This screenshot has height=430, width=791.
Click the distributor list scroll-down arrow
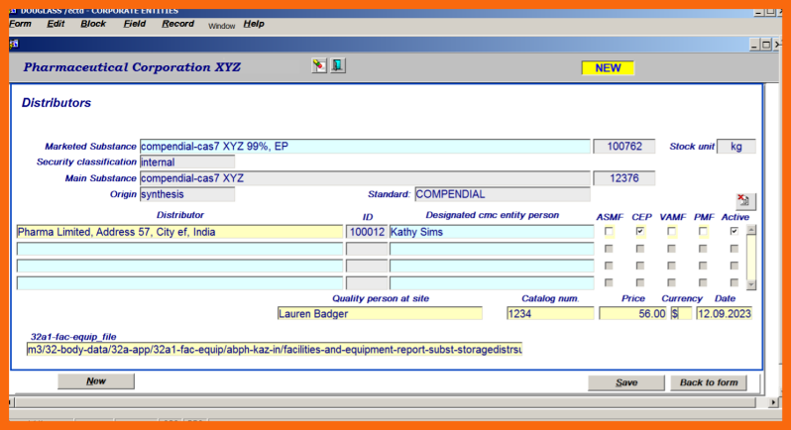pos(751,284)
